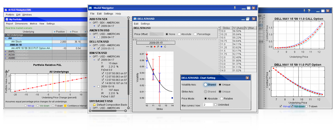Click the DELL/STK/USD window icon
This screenshot has height=135, width=335.
[x=135, y=19]
